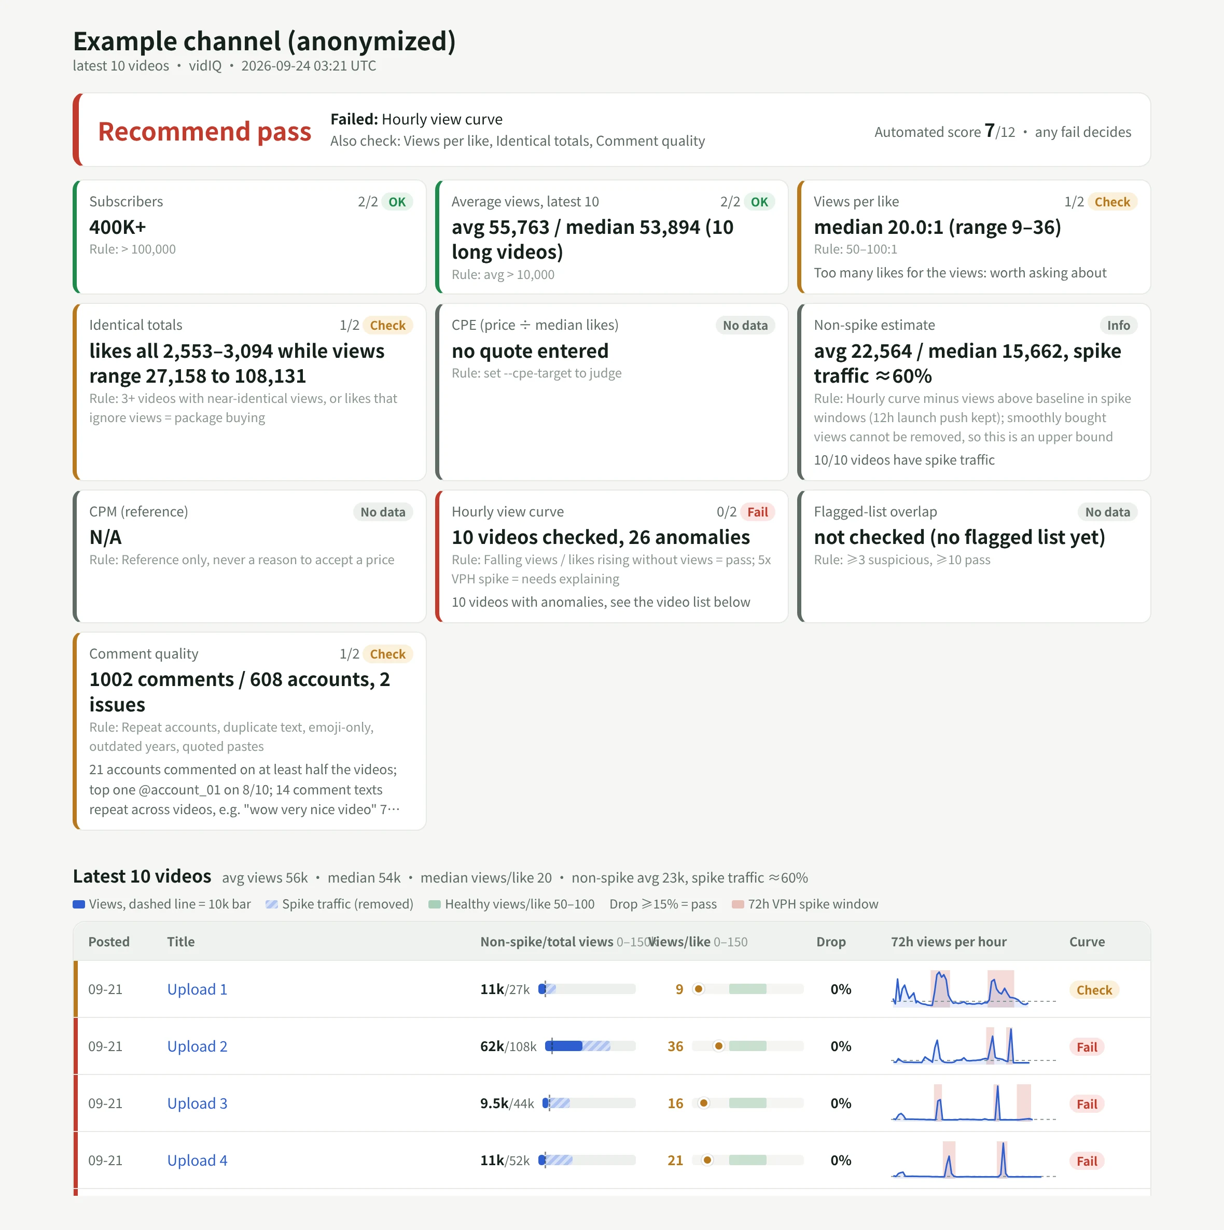
Task: Click the blue Views legend swatch
Action: [x=79, y=905]
